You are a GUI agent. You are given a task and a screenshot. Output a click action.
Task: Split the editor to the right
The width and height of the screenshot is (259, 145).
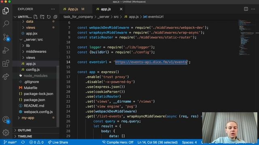(246, 9)
